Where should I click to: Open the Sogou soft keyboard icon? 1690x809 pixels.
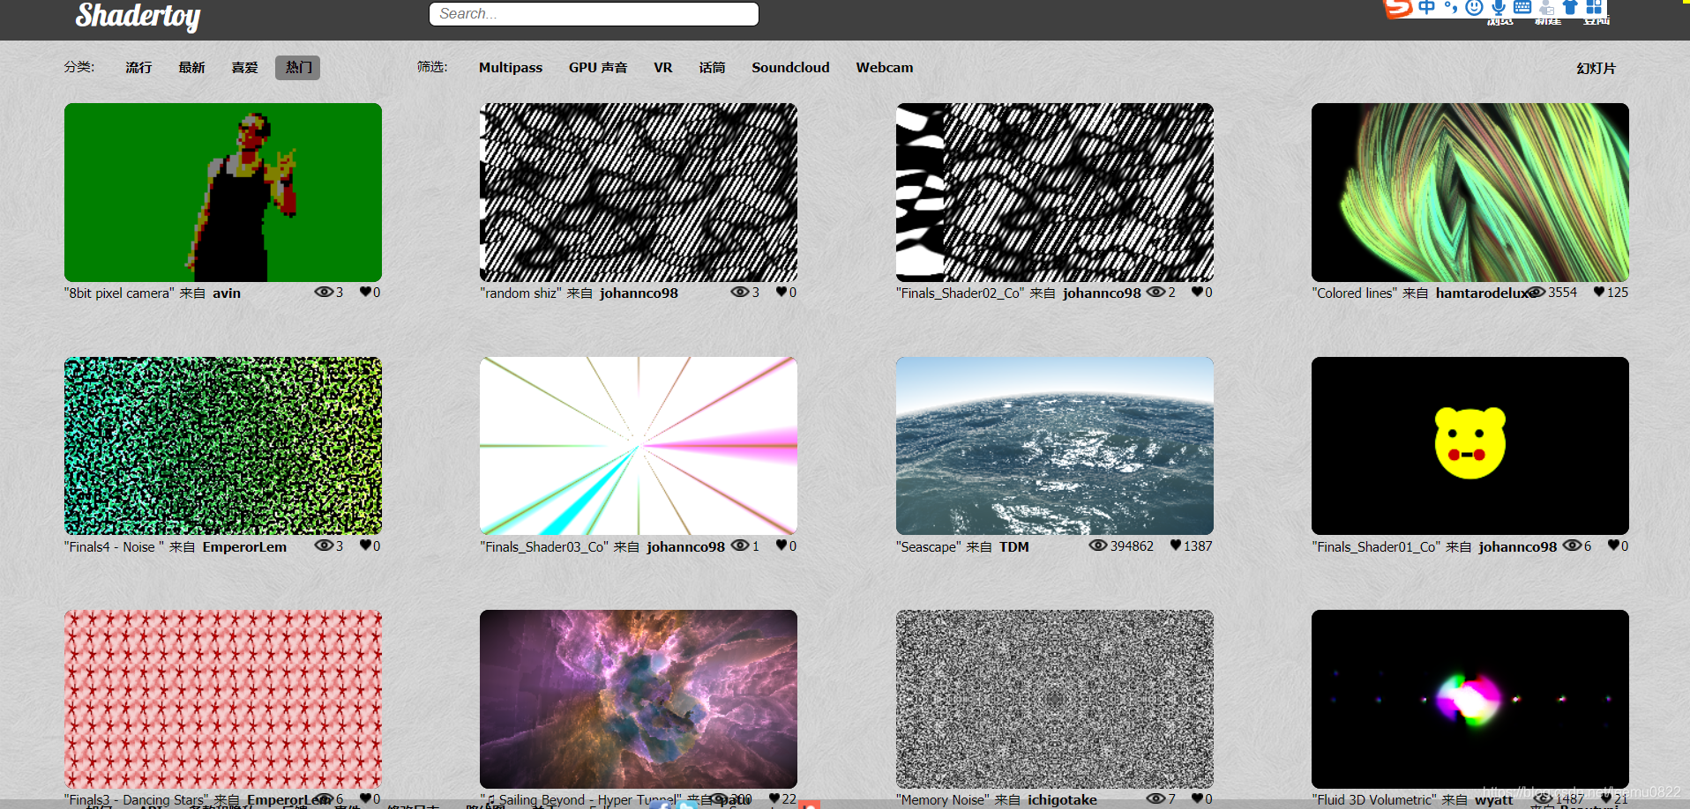click(1522, 8)
